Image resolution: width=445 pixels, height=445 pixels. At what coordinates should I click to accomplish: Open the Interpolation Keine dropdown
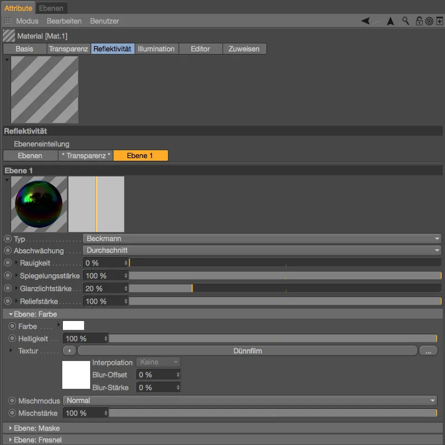(158, 362)
